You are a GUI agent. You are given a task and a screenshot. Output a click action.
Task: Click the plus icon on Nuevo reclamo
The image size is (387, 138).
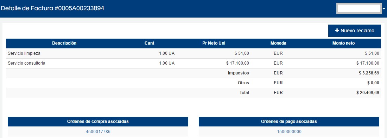tap(337, 31)
